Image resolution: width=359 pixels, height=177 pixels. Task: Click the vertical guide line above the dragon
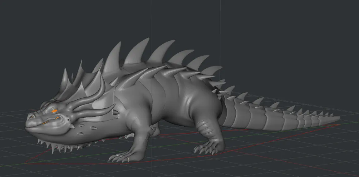click(x=151, y=19)
